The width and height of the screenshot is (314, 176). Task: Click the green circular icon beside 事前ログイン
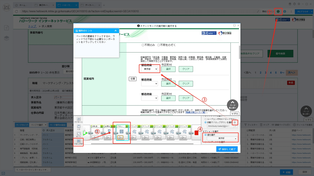coord(278,11)
